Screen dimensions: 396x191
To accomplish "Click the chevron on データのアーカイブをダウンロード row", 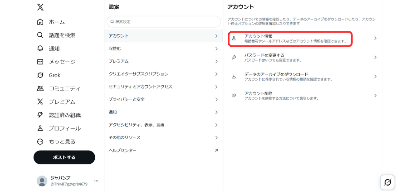I will (x=375, y=76).
